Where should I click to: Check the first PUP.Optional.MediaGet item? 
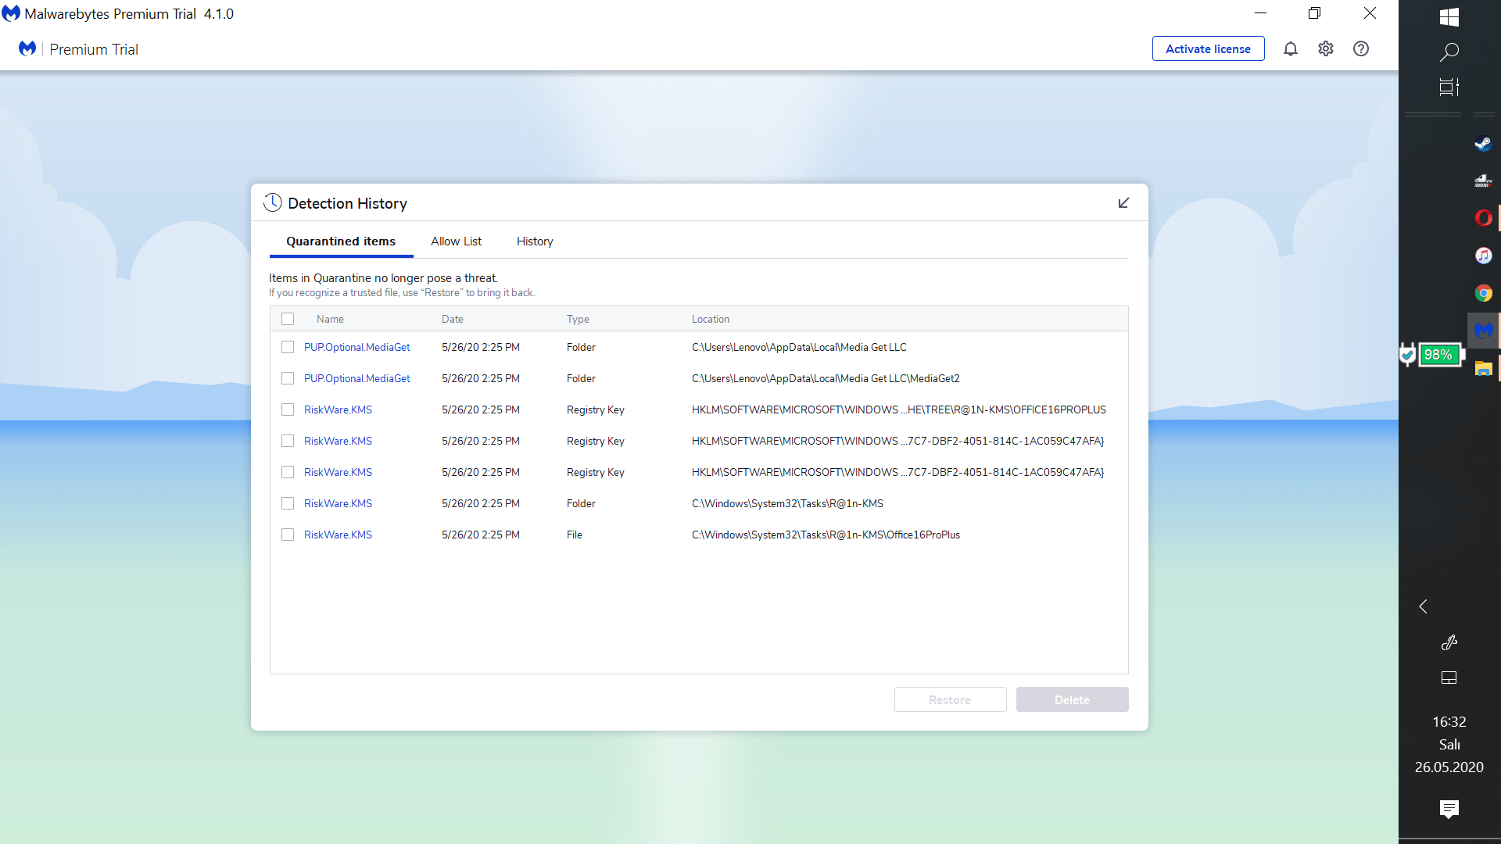pyautogui.click(x=288, y=347)
